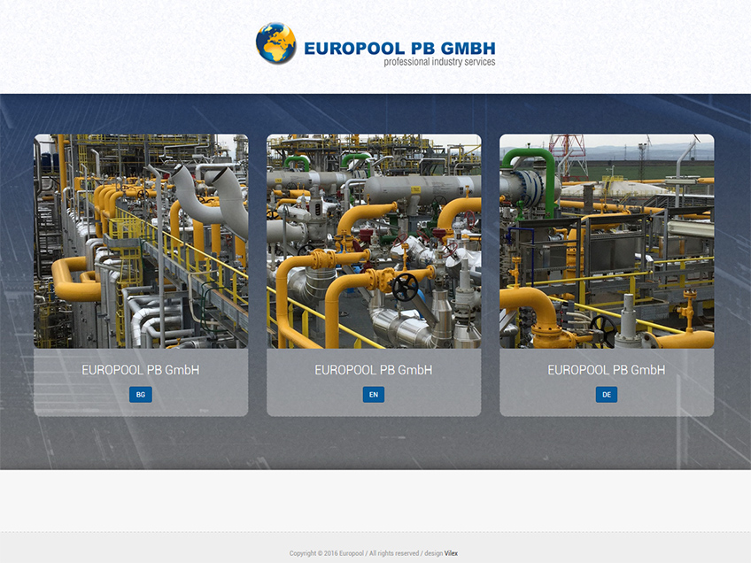Screen dimensions: 751x563
Task: Click the Europool globe logo icon
Action: coord(276,43)
